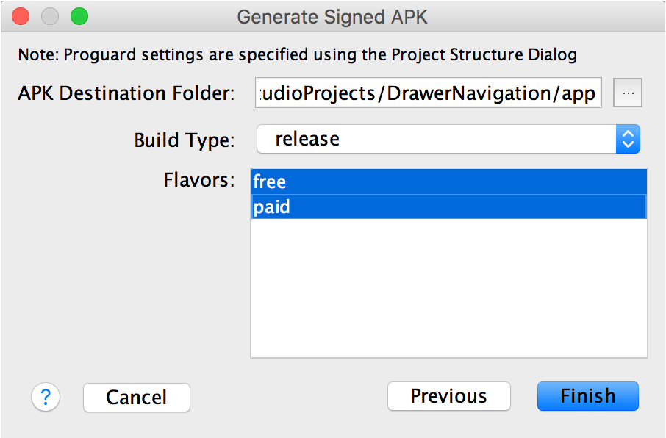Focus the APK Destination Folder path field
This screenshot has width=666, height=438.
[x=428, y=93]
